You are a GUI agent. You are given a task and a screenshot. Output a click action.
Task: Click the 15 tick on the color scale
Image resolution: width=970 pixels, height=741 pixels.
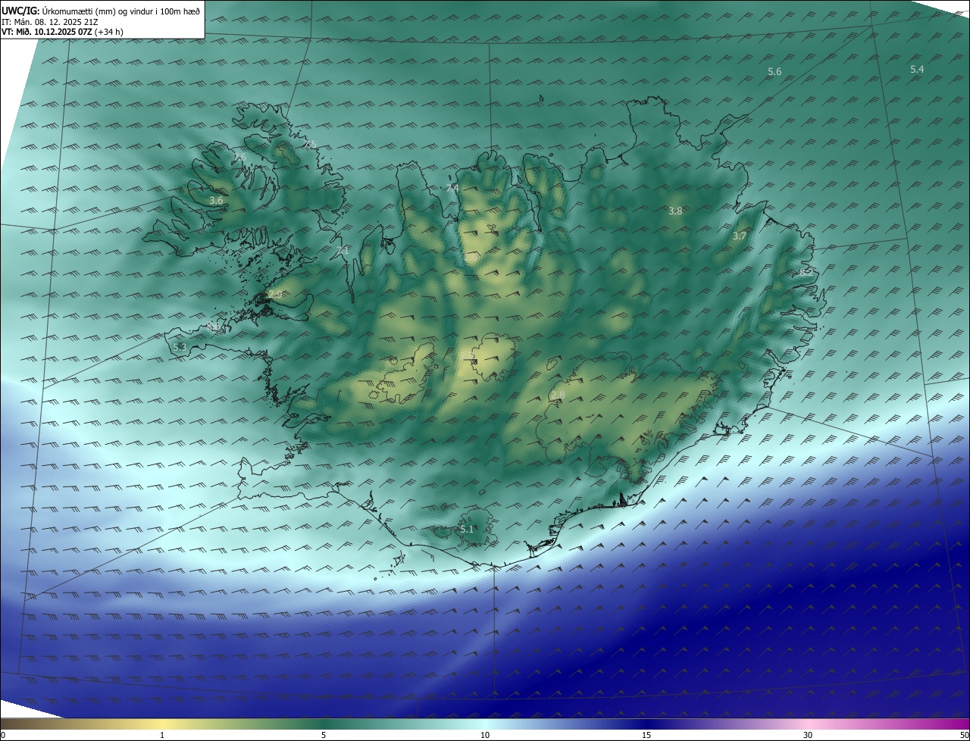click(x=646, y=735)
